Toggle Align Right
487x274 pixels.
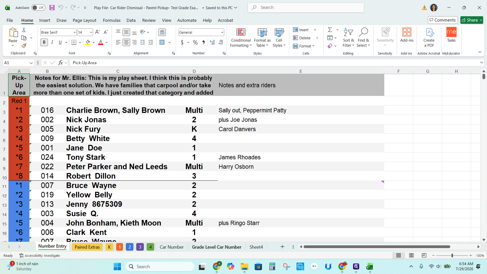[134, 42]
